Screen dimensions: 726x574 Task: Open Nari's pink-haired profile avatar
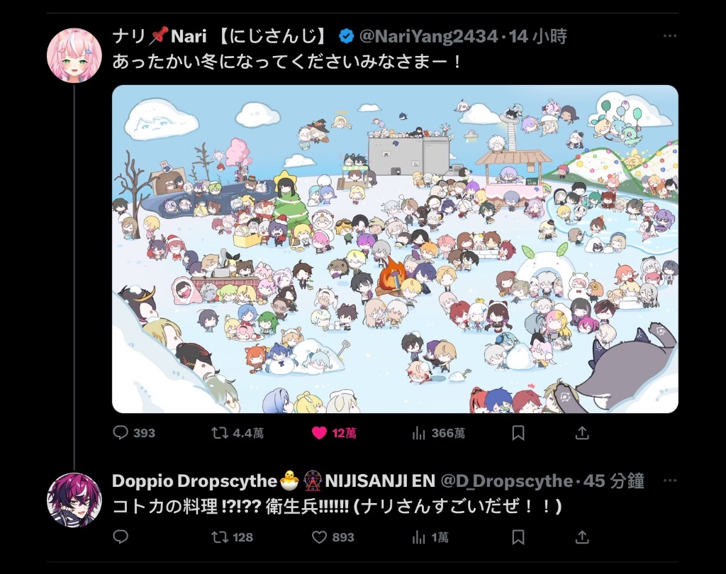(x=74, y=55)
